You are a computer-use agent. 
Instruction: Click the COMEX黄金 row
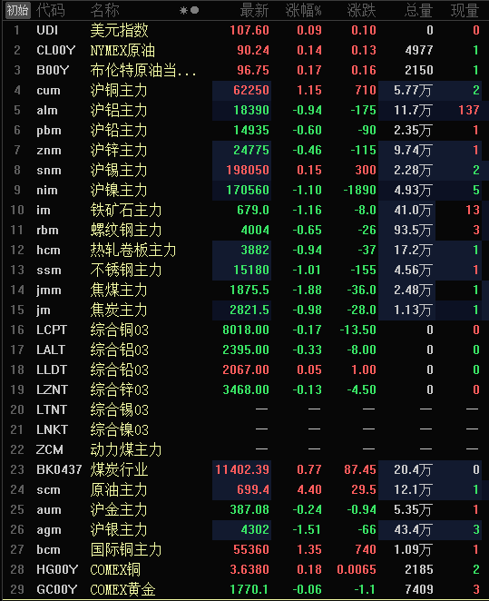[x=244, y=589]
